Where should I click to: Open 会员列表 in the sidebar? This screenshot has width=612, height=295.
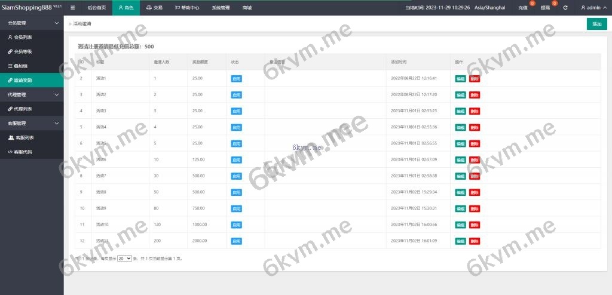(23, 37)
